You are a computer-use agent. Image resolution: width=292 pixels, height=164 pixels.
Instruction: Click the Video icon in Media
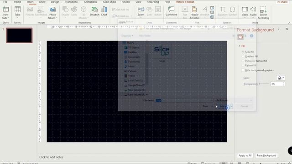245,10
